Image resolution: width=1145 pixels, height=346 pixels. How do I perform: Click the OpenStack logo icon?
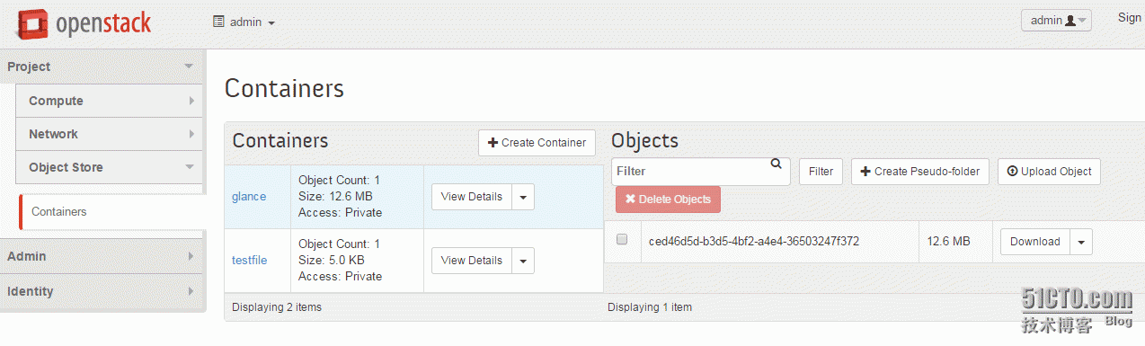31,24
